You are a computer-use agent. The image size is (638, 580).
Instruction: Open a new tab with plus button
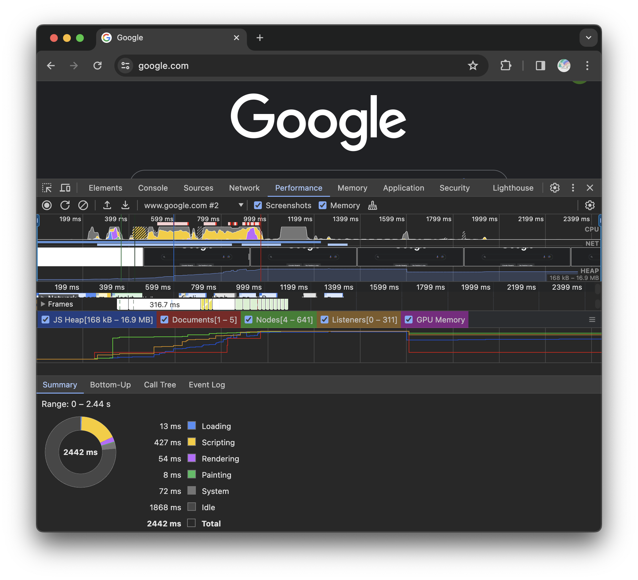coord(260,38)
